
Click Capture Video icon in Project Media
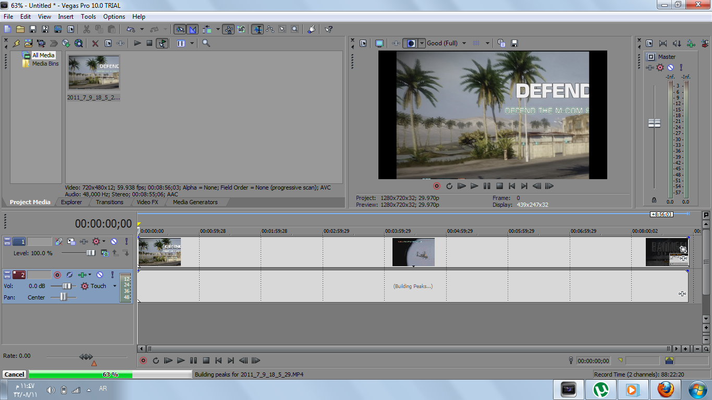coord(41,43)
